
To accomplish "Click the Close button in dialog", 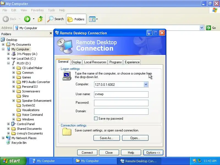I will pyautogui.click(x=109, y=153).
